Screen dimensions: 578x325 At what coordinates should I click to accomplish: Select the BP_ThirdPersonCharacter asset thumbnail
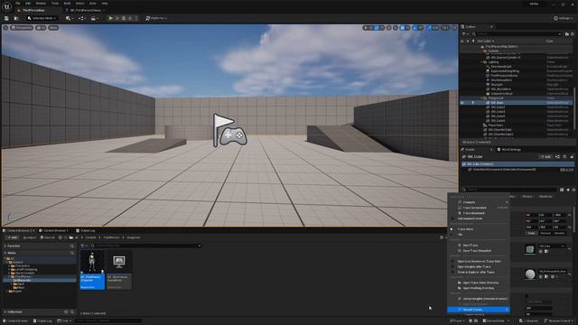pos(92,269)
